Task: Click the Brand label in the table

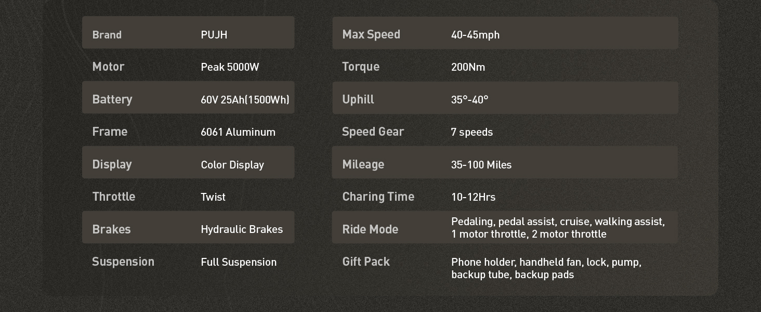Action: [x=107, y=35]
